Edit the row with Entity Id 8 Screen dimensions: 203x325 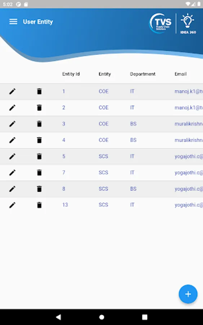pos(12,189)
